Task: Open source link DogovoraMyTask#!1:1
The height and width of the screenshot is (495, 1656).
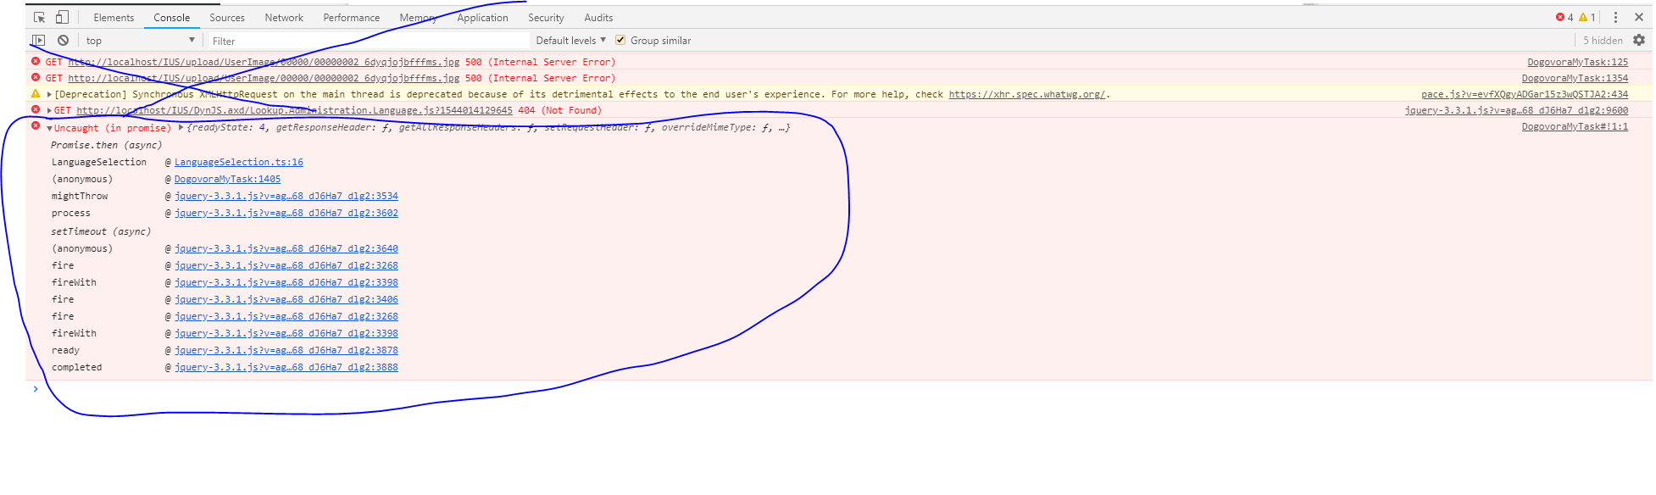Action: (x=1575, y=126)
